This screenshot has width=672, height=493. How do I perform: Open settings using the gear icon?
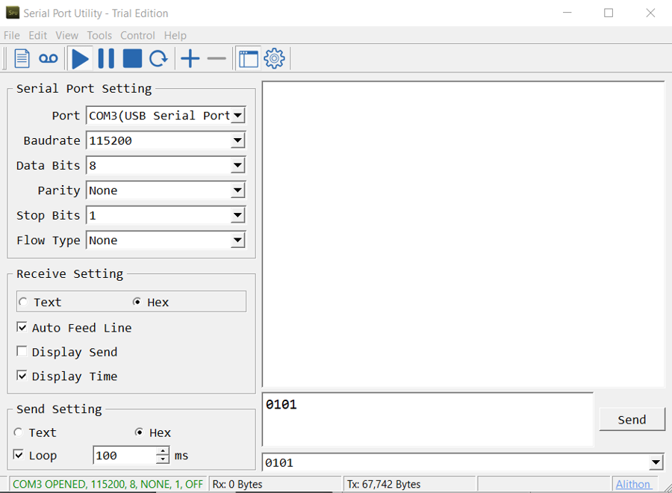click(274, 58)
